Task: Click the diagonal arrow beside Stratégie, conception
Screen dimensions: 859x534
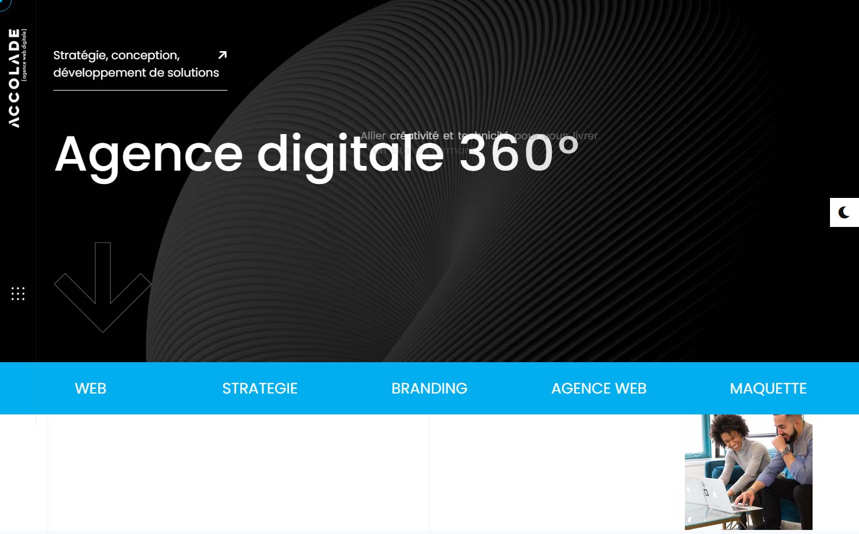Action: coord(222,55)
